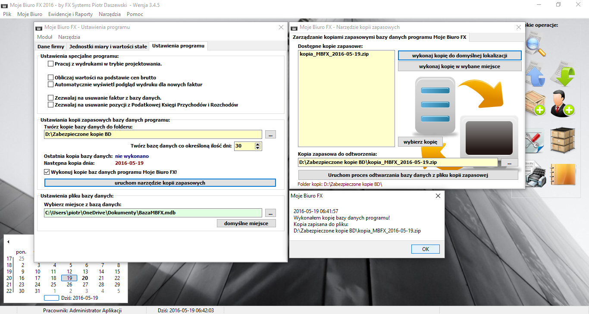The image size is (589, 314).
Task: Click the backup folder path field
Action: coord(153,135)
